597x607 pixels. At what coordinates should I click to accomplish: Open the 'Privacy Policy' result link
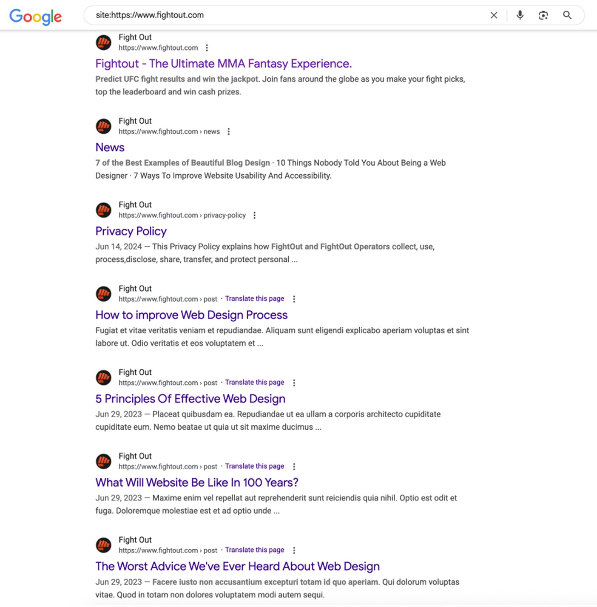pyautogui.click(x=131, y=231)
